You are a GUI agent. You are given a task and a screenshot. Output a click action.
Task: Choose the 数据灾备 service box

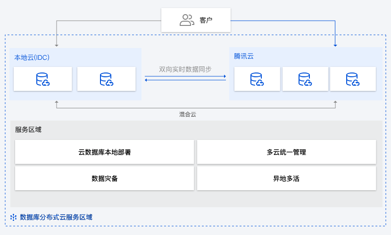click(105, 178)
